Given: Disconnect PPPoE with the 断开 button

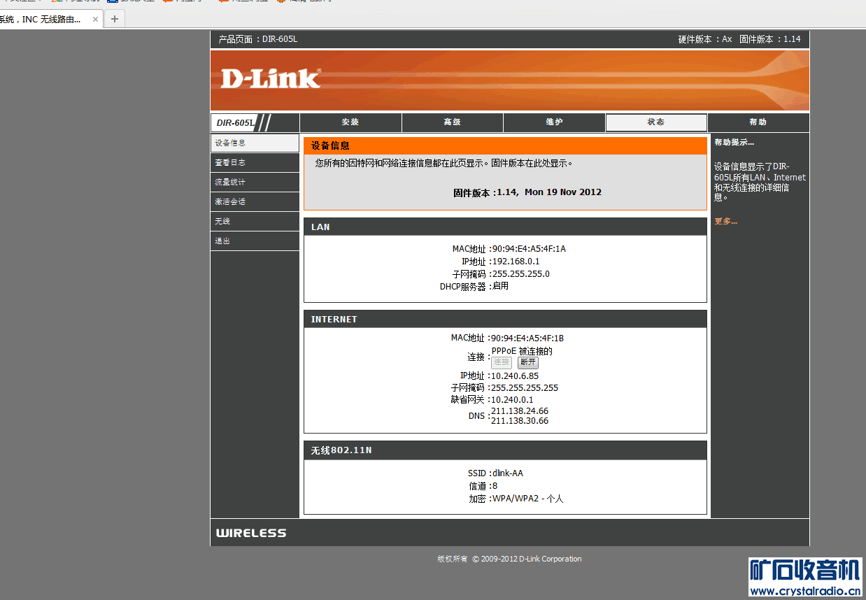Looking at the screenshot, I should 528,363.
